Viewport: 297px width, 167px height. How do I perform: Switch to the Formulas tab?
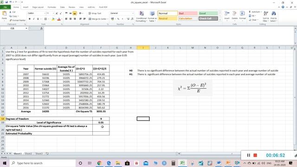(x=52, y=7)
